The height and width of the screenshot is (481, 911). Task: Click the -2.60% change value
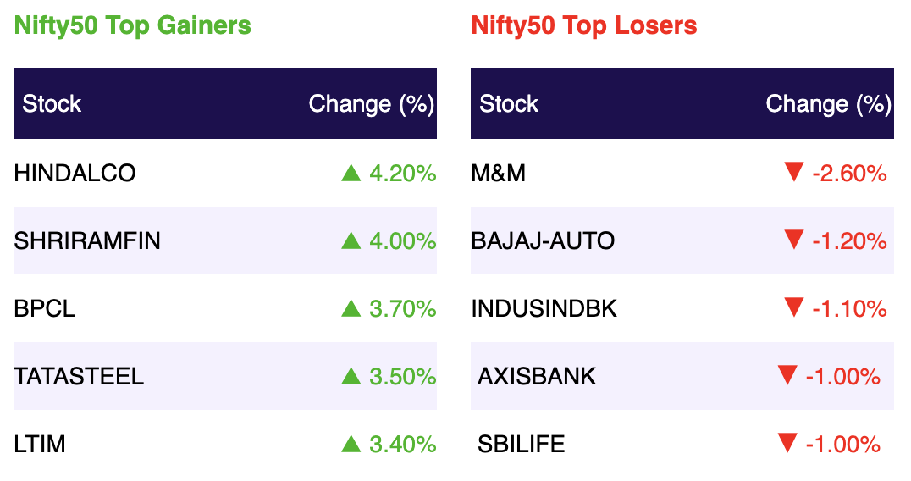click(849, 174)
